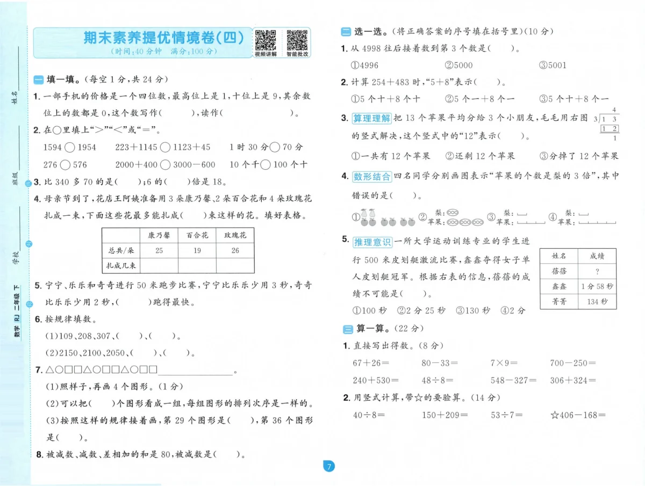
Task: Click the problem 150+209=
Action: tap(445, 415)
